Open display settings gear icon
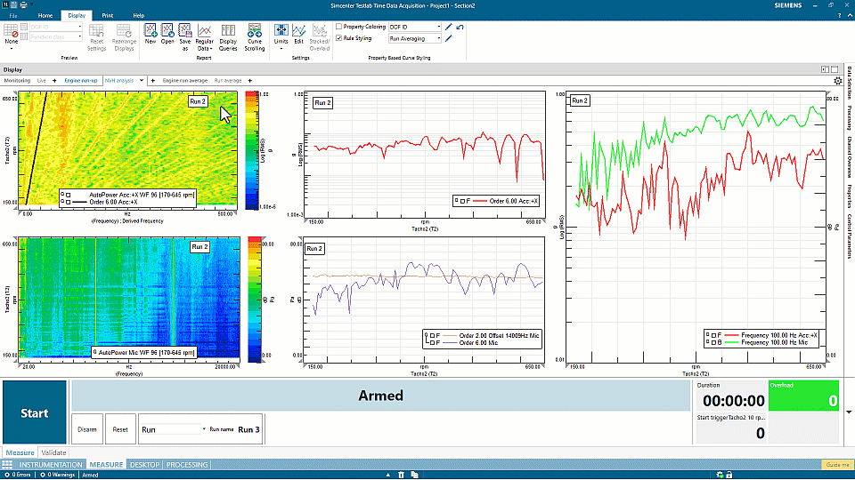Image resolution: width=855 pixels, height=480 pixels. (838, 80)
